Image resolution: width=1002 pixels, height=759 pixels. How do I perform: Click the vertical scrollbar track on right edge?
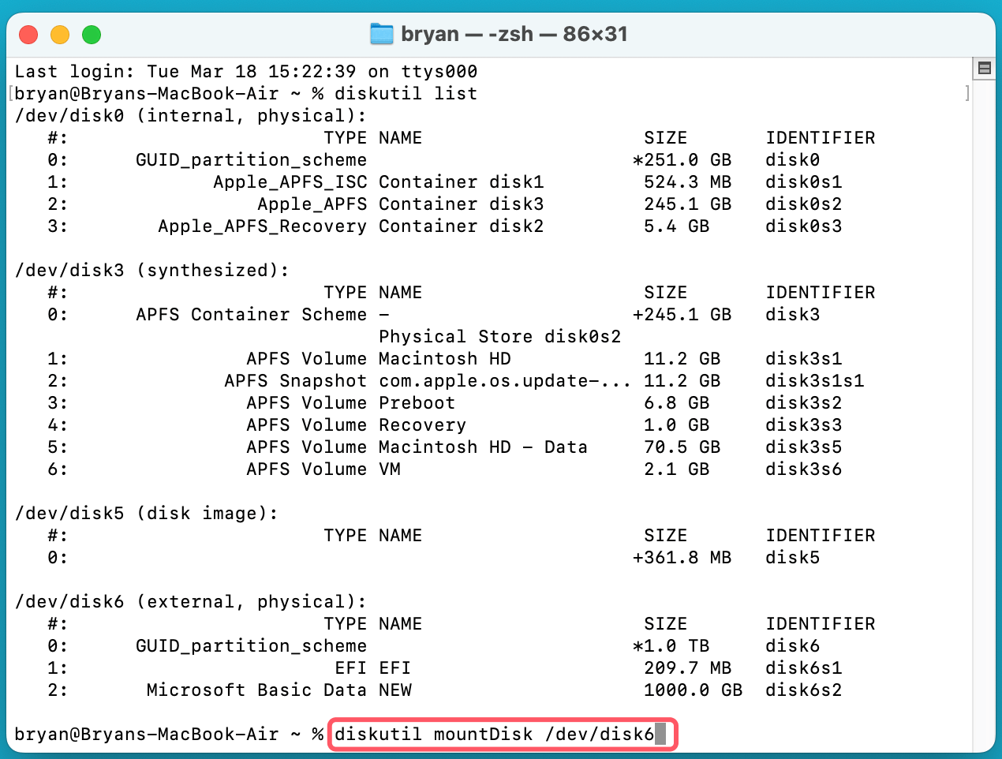(x=984, y=394)
